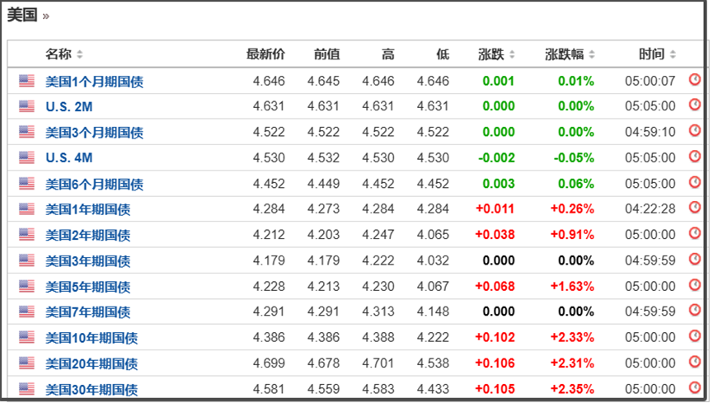The width and height of the screenshot is (713, 403).
Task: Click the US flag icon beside U.S. 4M
Action: coord(27,157)
